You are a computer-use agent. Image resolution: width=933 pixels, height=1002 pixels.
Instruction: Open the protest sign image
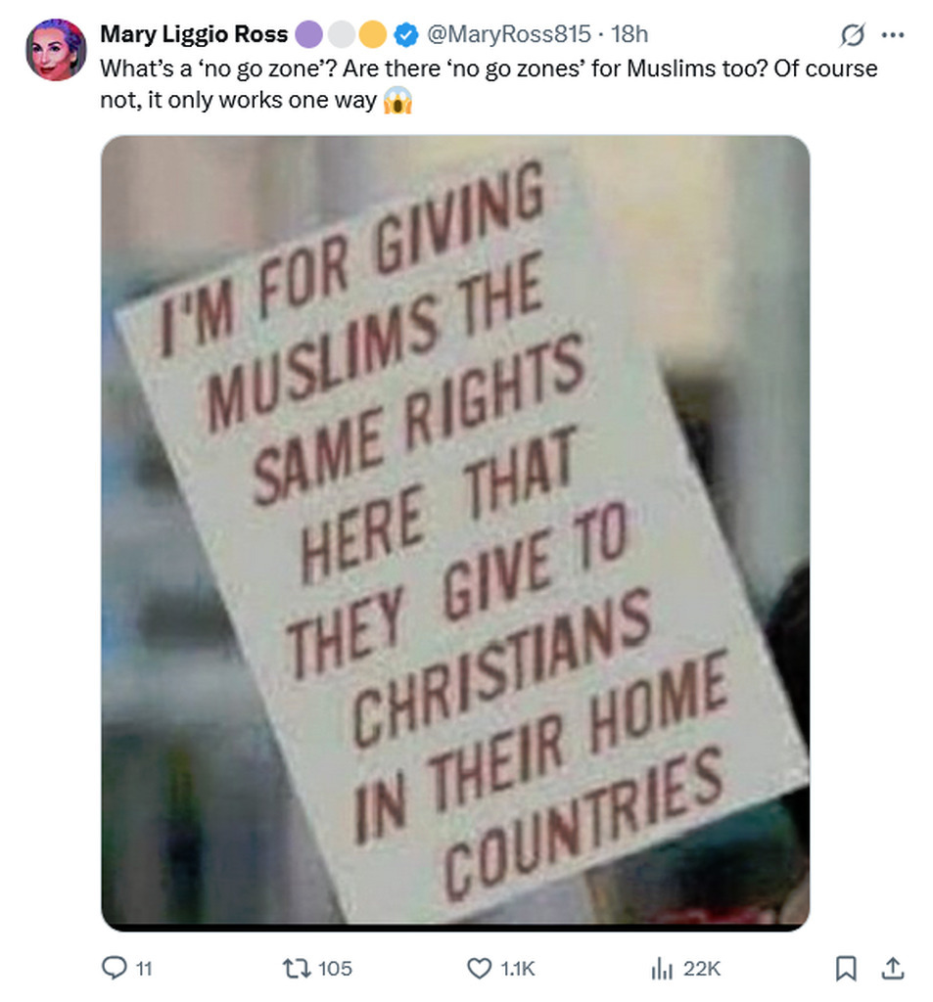coord(455,533)
